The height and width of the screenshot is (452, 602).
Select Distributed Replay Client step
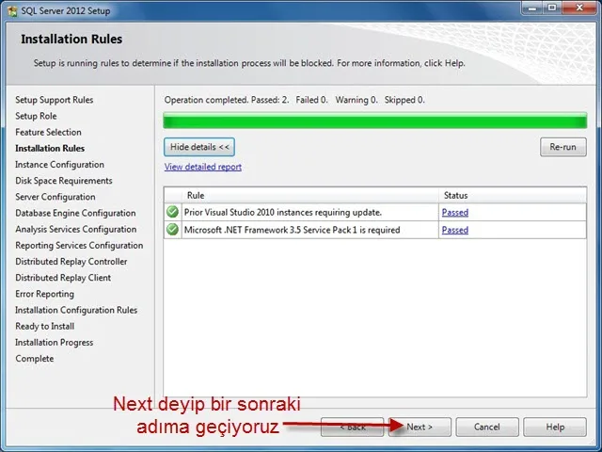pos(63,278)
